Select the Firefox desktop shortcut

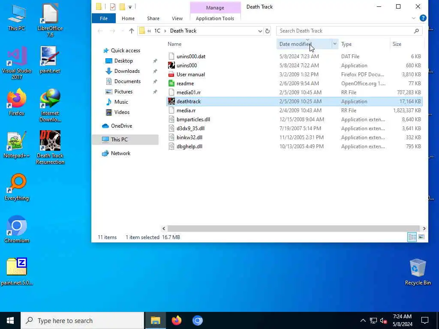coord(17,102)
